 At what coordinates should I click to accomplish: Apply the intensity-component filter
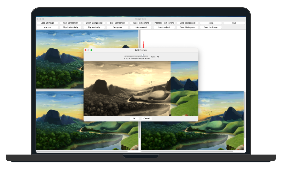point(164,23)
